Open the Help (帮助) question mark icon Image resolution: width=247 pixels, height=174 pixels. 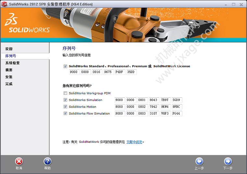click(x=47, y=161)
